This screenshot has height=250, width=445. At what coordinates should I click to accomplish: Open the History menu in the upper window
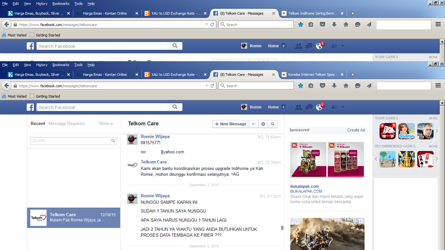42,3
